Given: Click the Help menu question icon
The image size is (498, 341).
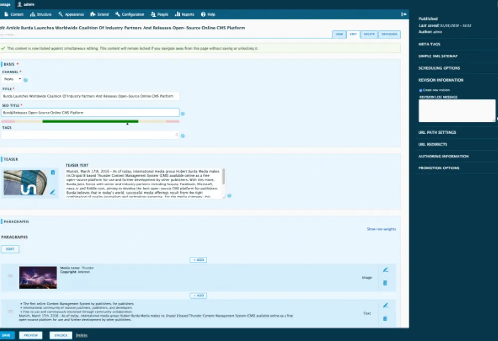Looking at the screenshot, I should tap(203, 14).
